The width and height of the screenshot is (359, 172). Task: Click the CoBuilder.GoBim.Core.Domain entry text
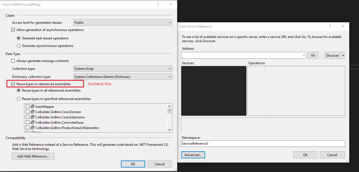point(58,112)
